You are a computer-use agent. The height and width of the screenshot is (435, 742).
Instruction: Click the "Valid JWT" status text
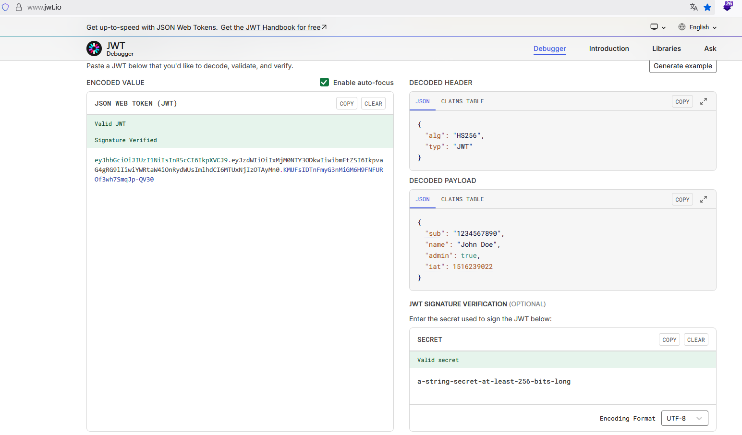coord(110,124)
